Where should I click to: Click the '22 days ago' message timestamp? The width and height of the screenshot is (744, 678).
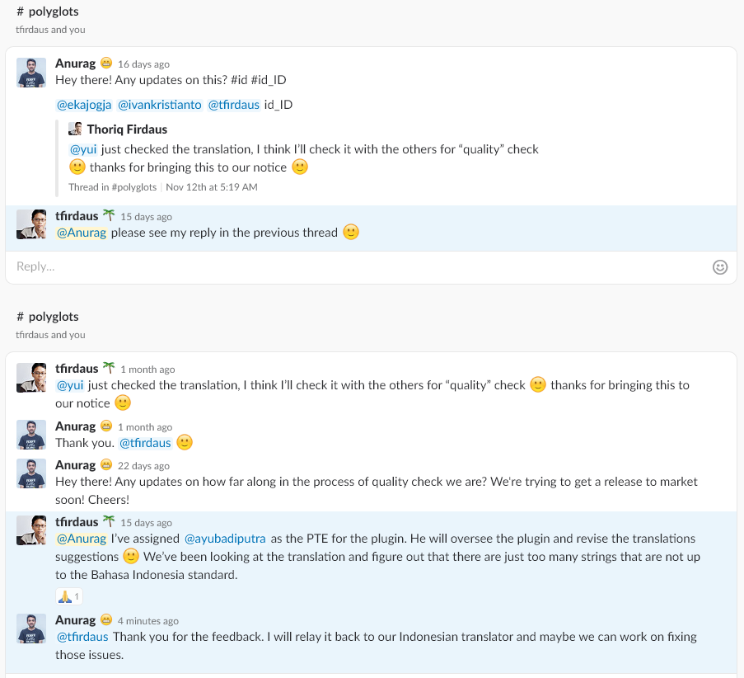tap(143, 466)
